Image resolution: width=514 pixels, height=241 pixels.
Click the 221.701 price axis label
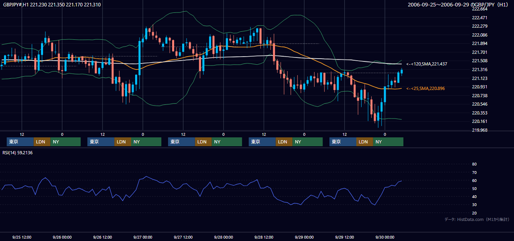(x=479, y=52)
